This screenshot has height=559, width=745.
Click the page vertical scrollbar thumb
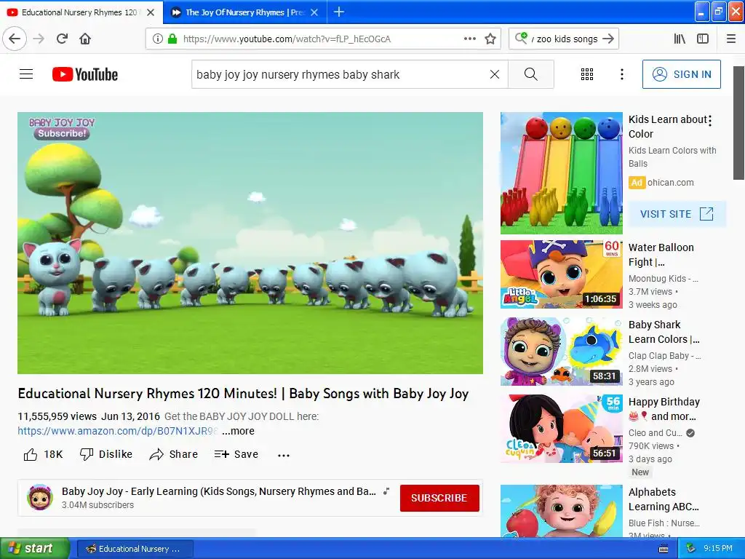pyautogui.click(x=738, y=122)
